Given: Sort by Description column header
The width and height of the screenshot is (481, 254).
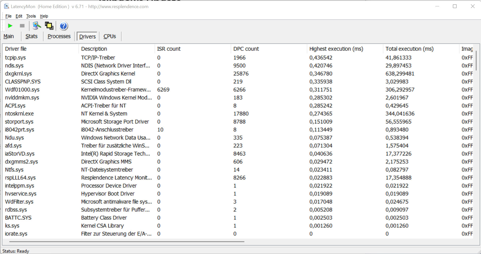Looking at the screenshot, I should pyautogui.click(x=117, y=49).
